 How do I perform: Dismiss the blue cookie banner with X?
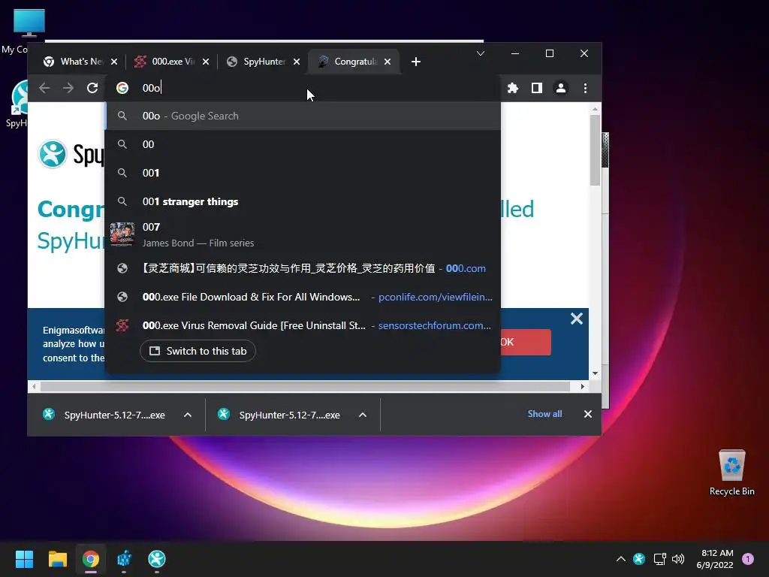click(576, 319)
